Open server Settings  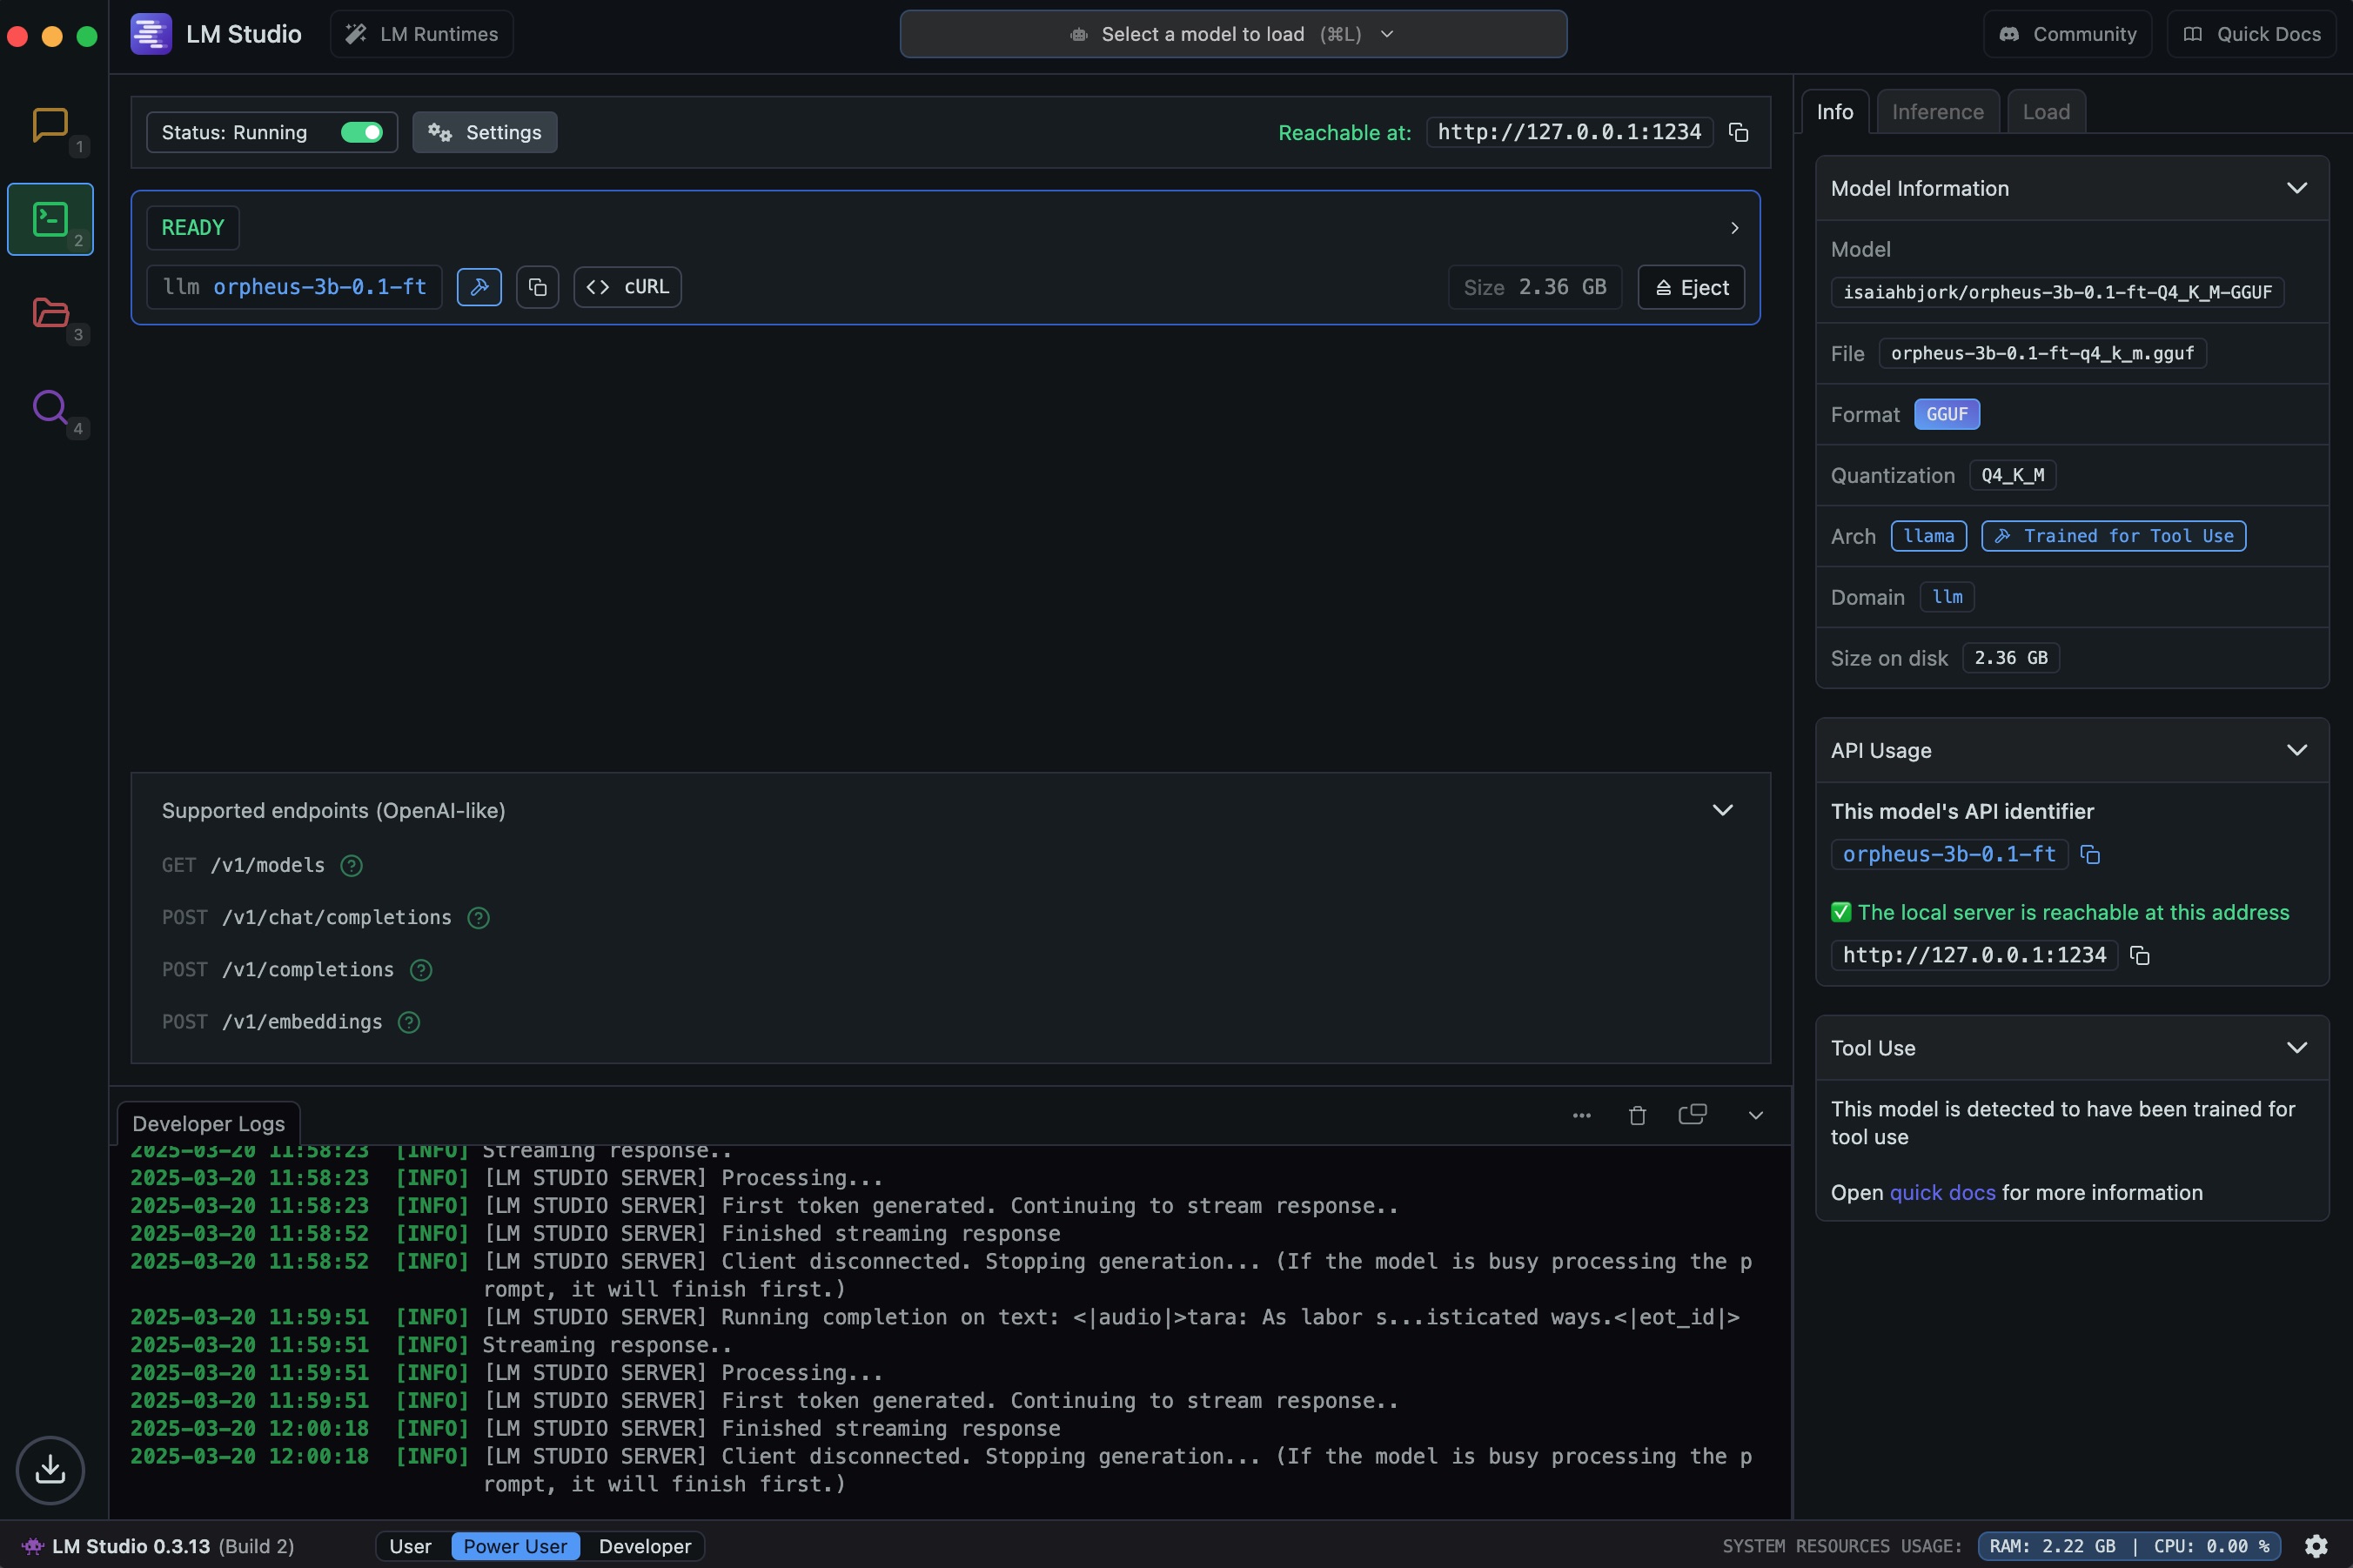485,132
